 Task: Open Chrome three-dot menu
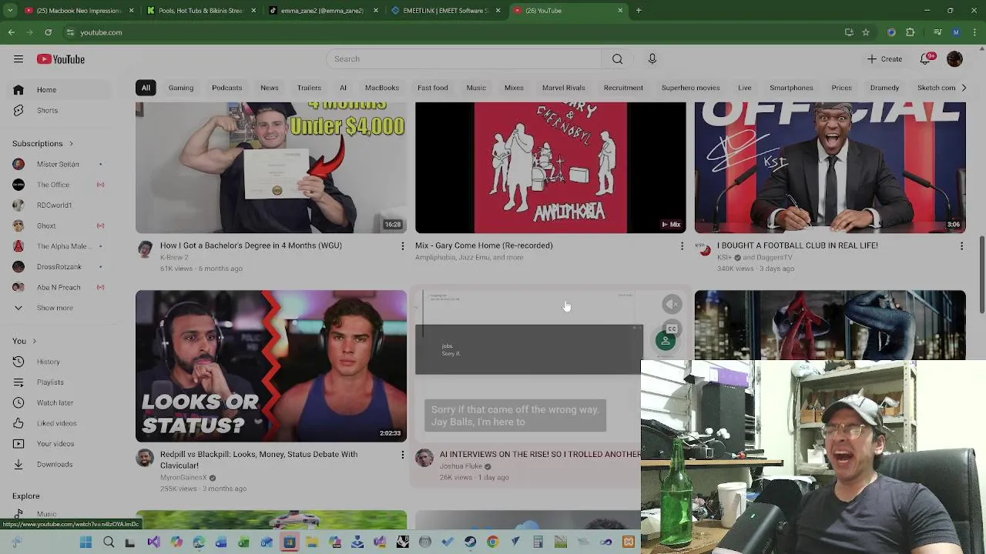point(974,32)
